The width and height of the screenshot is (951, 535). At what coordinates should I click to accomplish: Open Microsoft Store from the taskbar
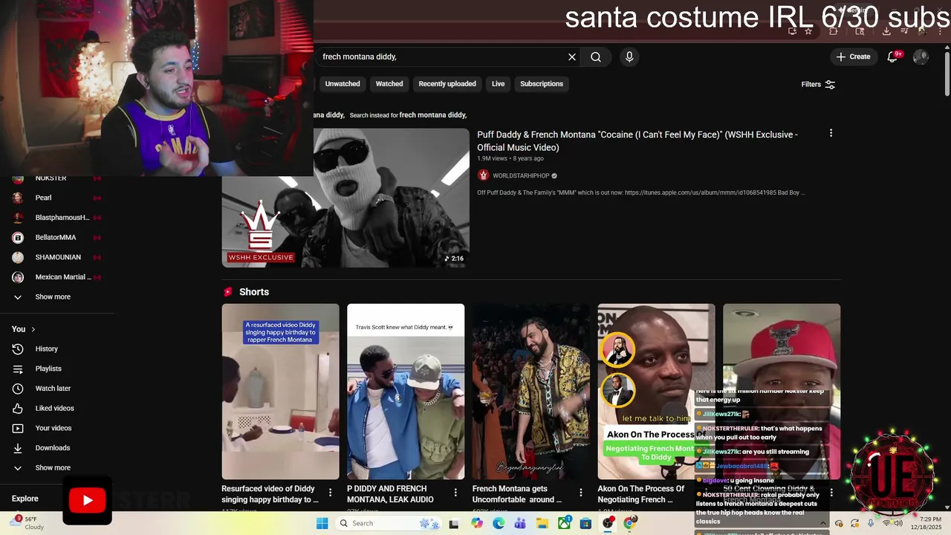pyautogui.click(x=586, y=523)
